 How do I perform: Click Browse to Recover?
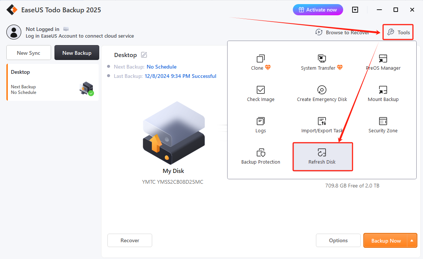[342, 32]
